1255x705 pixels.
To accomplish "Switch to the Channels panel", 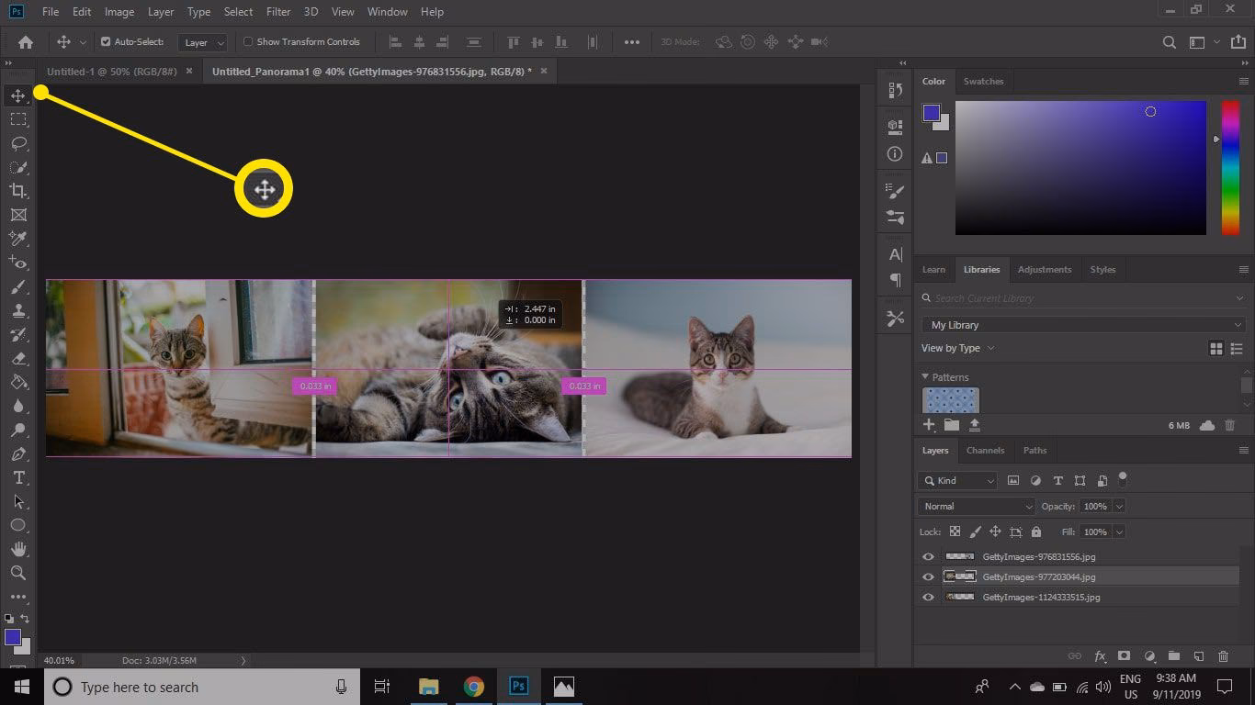I will (x=985, y=450).
